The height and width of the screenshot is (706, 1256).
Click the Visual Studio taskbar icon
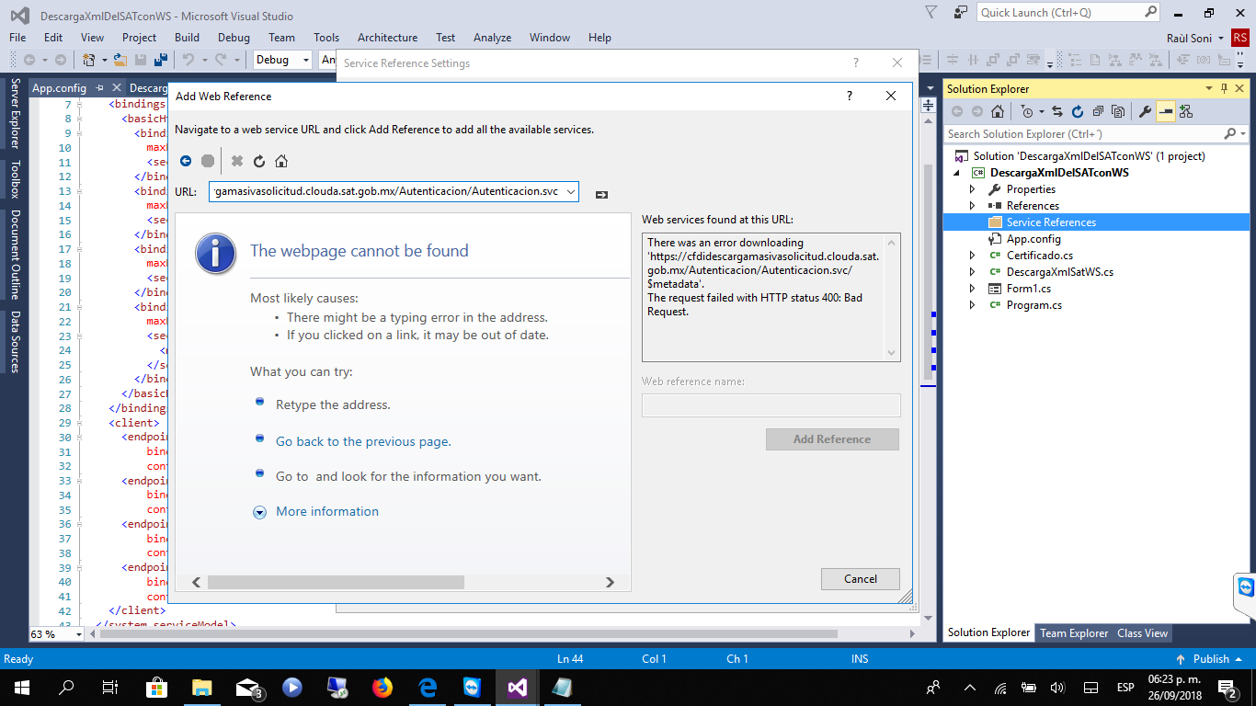[517, 687]
